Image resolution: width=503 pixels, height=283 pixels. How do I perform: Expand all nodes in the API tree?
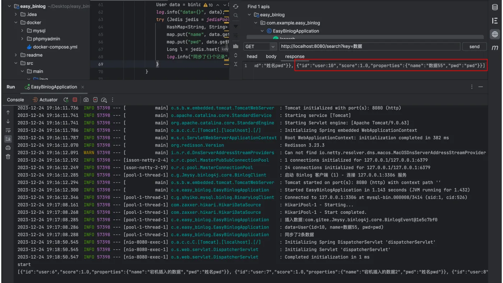pyautogui.click(x=236, y=55)
